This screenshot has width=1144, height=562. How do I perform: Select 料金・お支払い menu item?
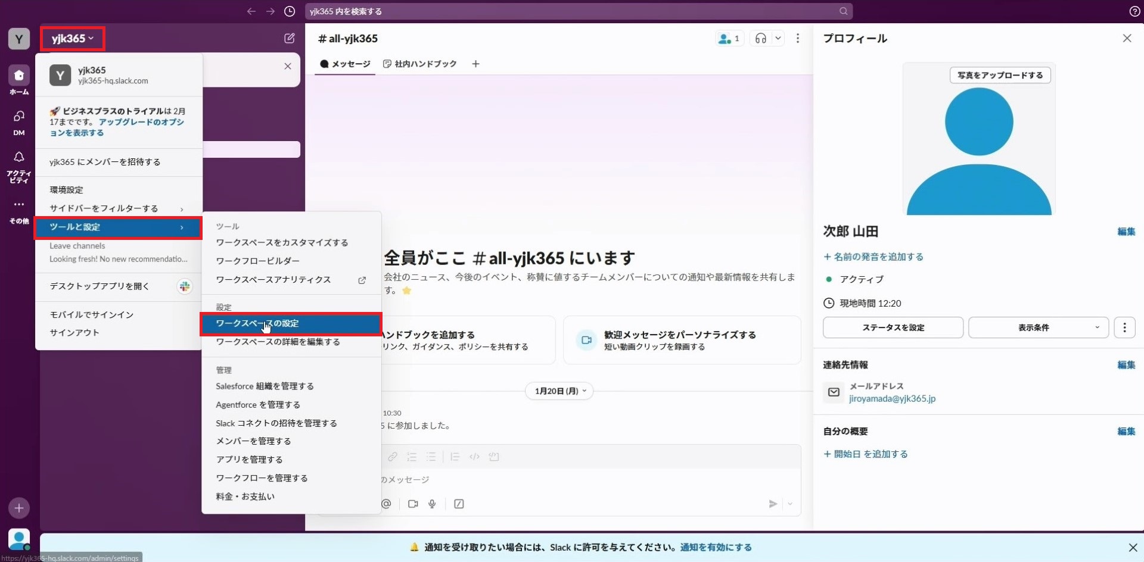(x=291, y=497)
